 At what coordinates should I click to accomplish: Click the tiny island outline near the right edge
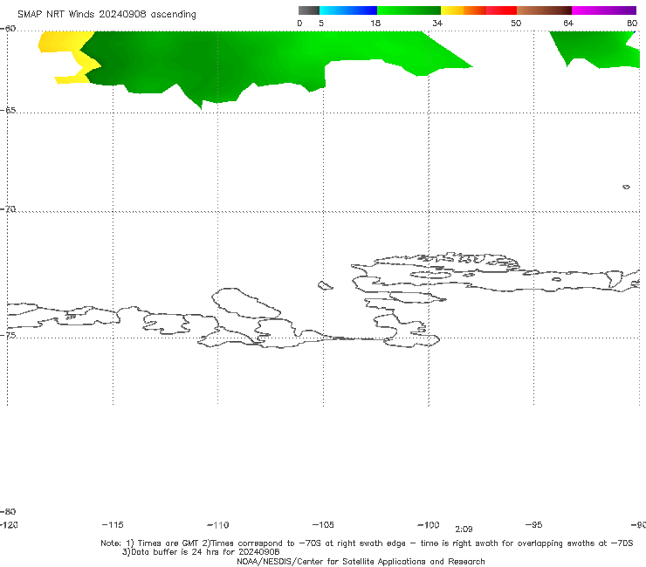pyautogui.click(x=626, y=187)
